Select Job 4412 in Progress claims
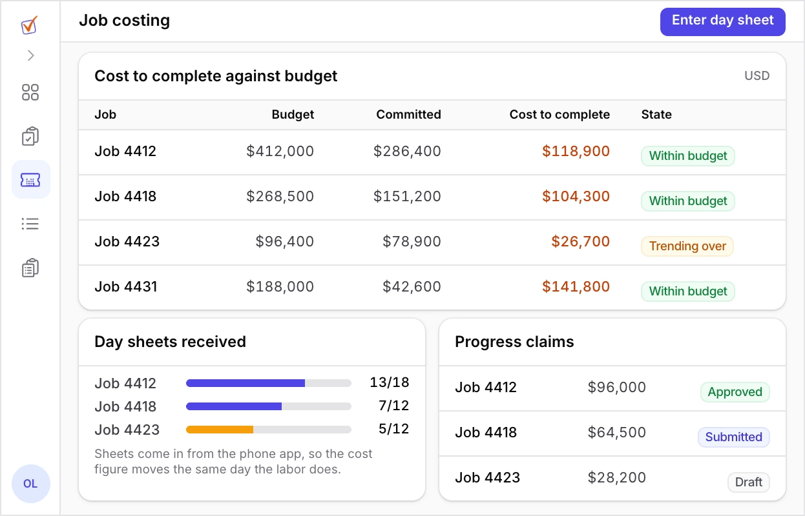Viewport: 805px width, 516px height. (x=486, y=388)
